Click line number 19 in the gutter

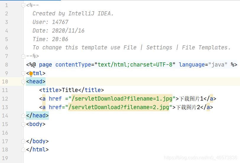pyautogui.click(x=5, y=158)
